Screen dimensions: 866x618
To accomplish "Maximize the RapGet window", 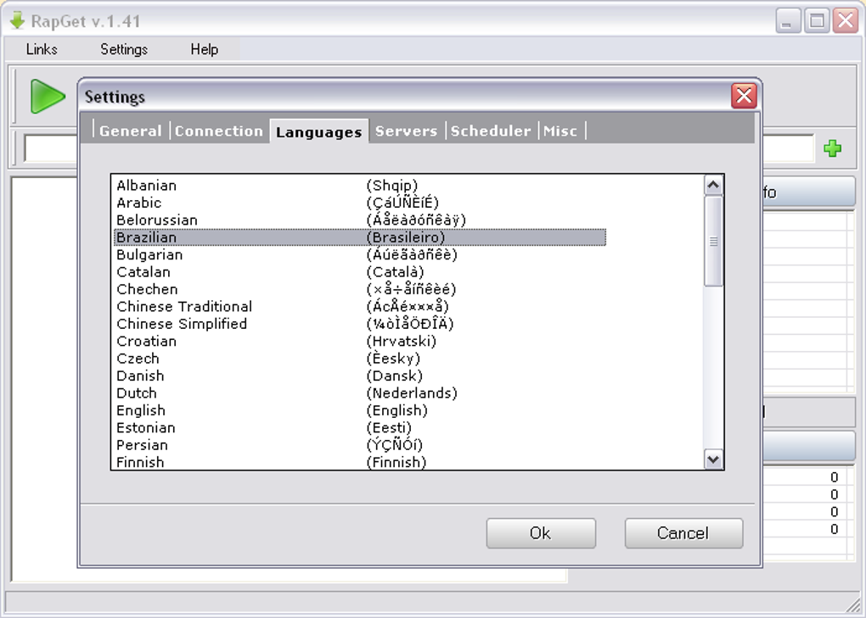I will (x=817, y=21).
